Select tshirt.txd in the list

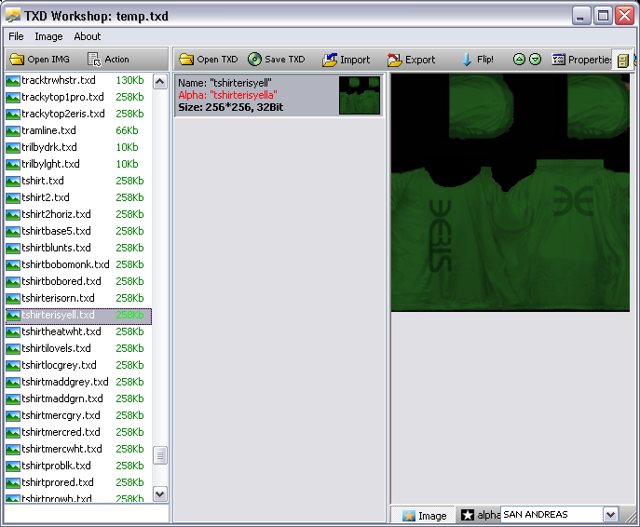click(x=78, y=181)
